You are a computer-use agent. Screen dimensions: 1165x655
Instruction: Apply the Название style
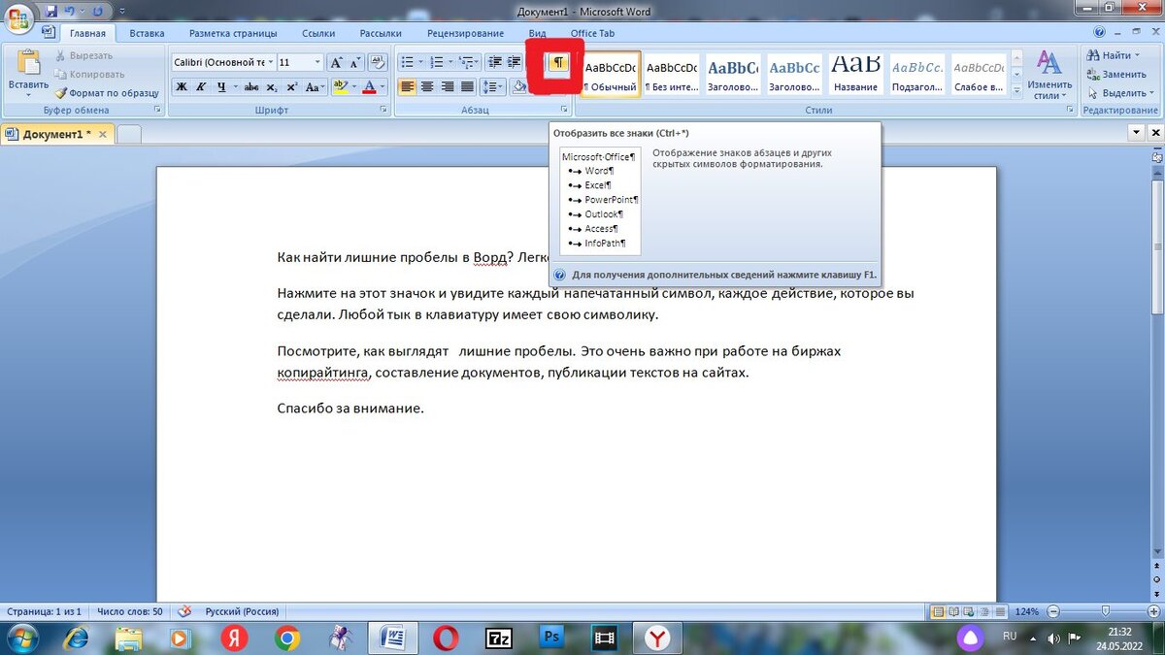tap(855, 75)
